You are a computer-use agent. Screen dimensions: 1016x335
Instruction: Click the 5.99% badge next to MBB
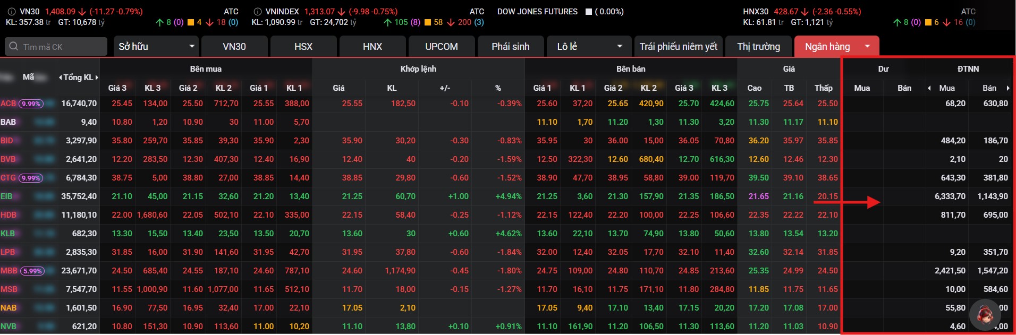pos(32,271)
